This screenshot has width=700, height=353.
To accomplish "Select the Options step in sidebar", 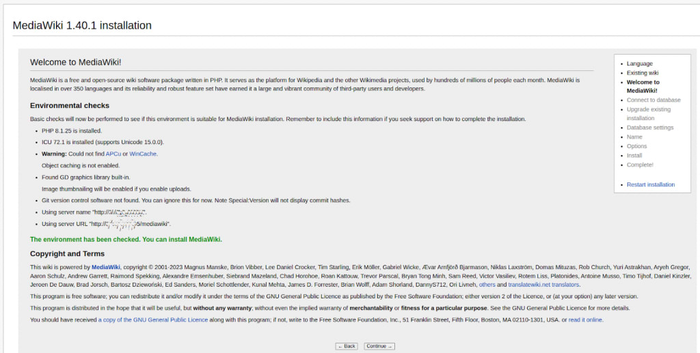I will click(636, 147).
